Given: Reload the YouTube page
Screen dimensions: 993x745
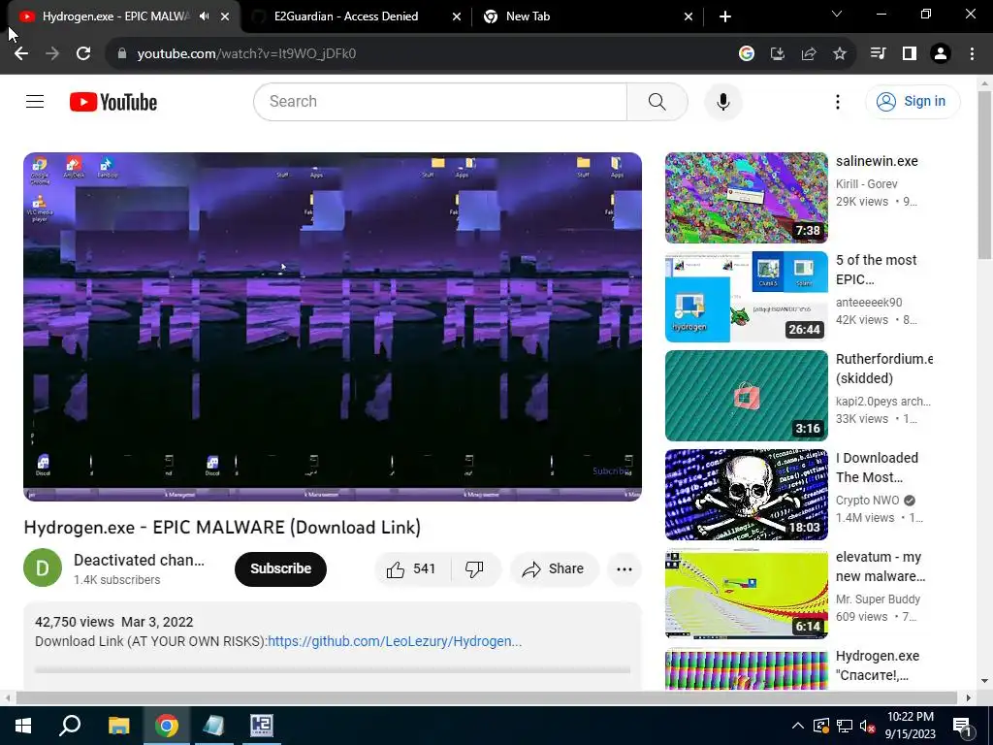Looking at the screenshot, I should [x=83, y=54].
